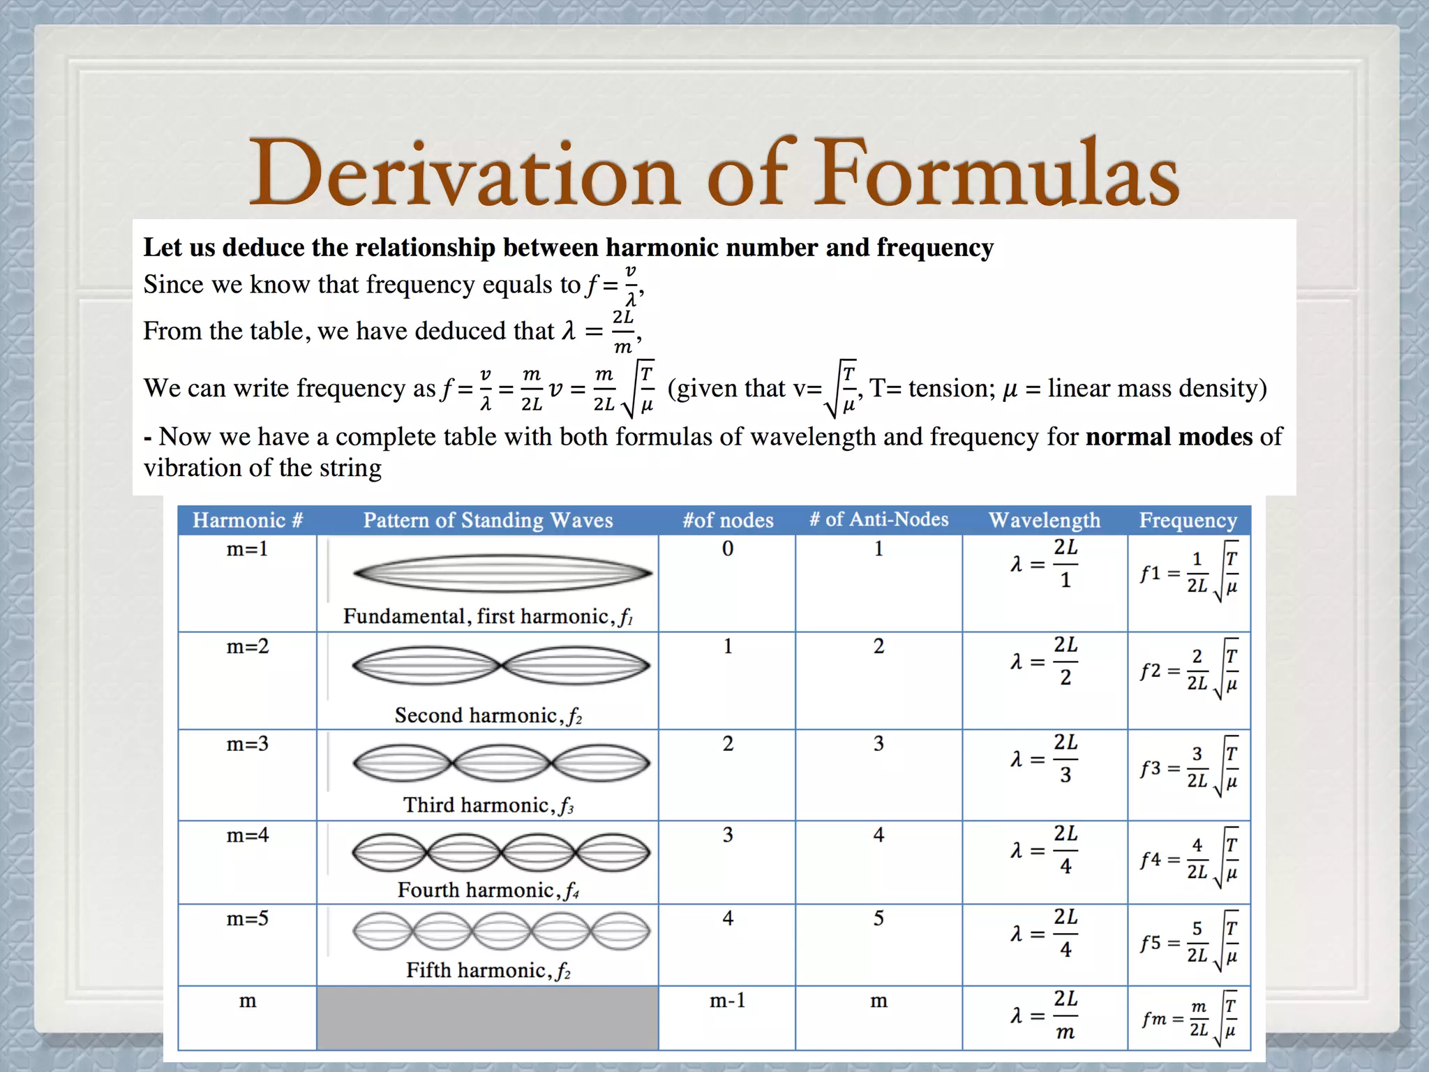Click the 'Derivation of Formulas' slide title
Screen dimensions: 1429x1072
click(713, 172)
